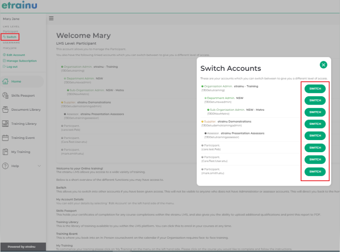This screenshot has height=252, width=340.
Task: Open Training Library menu item
Action: point(22,124)
